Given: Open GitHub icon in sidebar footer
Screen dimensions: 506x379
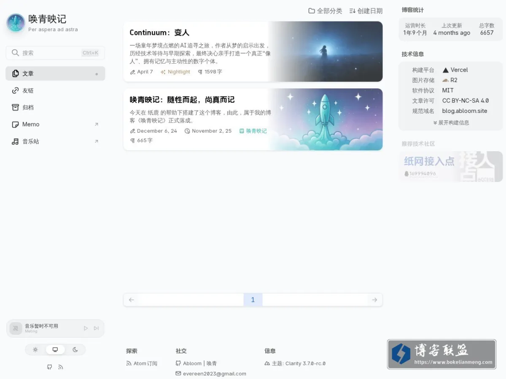Looking at the screenshot, I should [49, 367].
